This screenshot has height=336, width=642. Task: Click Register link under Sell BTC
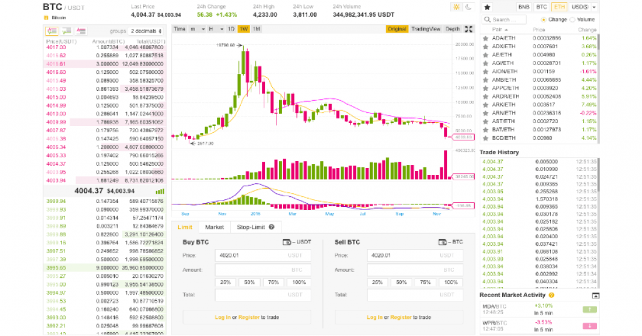point(401,317)
